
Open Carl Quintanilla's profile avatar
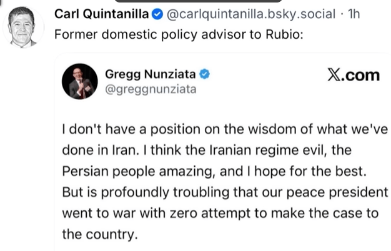pos(22,26)
